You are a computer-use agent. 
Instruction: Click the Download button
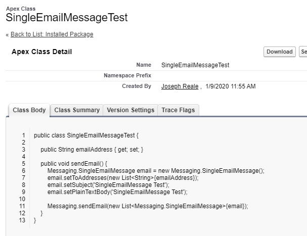(x=280, y=52)
